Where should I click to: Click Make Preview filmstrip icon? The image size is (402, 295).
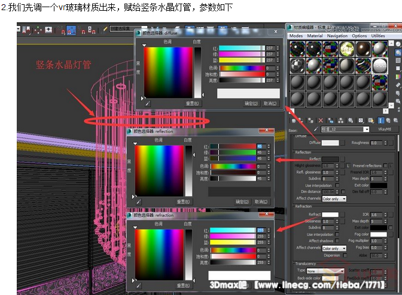tap(398, 84)
